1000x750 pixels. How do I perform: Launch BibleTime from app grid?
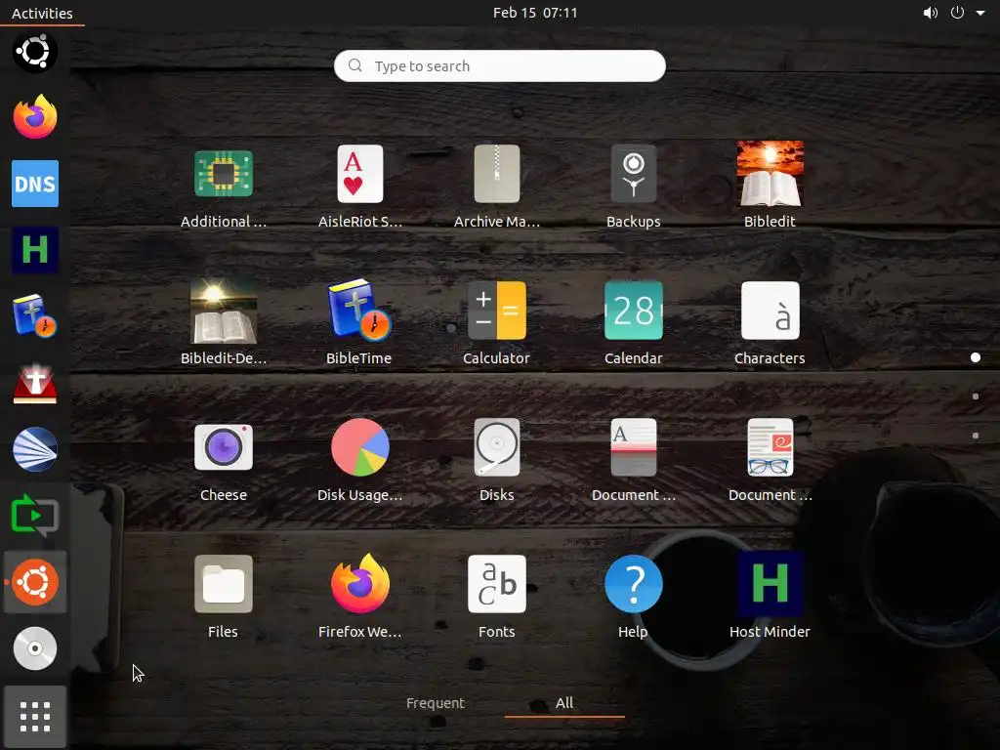[359, 322]
